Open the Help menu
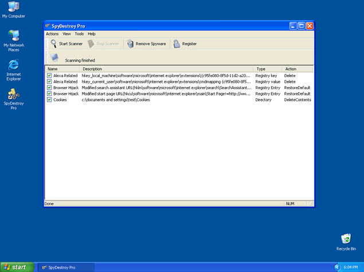The height and width of the screenshot is (272, 364). click(92, 34)
